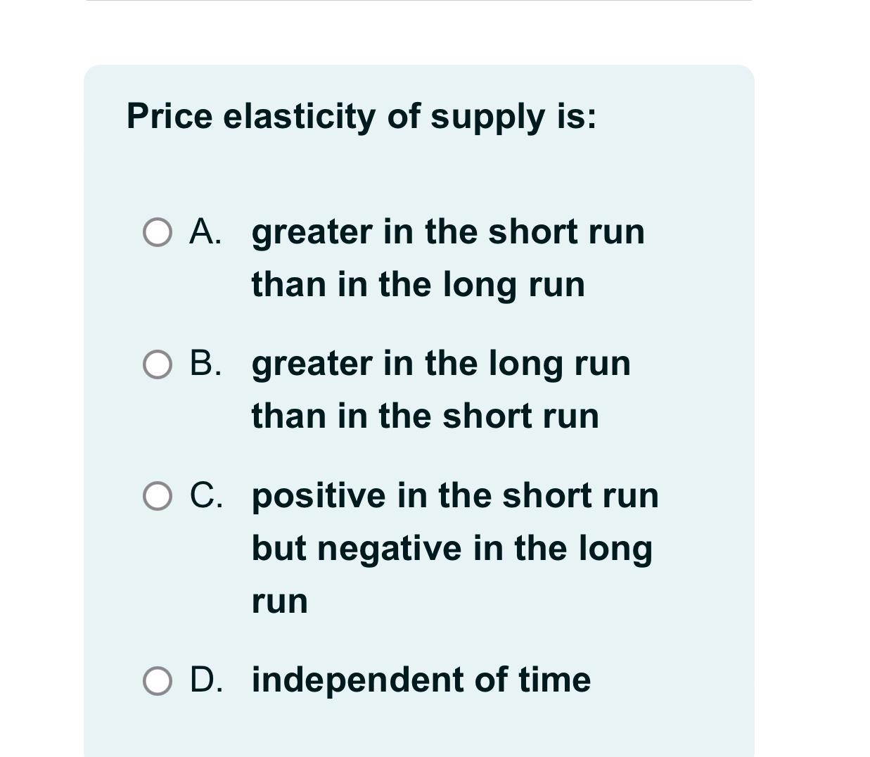Viewport: 870px width, 757px height.
Task: Select radio button for option D
Action: click(157, 680)
